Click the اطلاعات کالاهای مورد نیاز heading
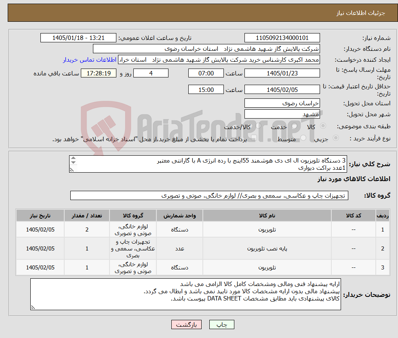Viewport: 398px width, 338px height. pyautogui.click(x=354, y=179)
